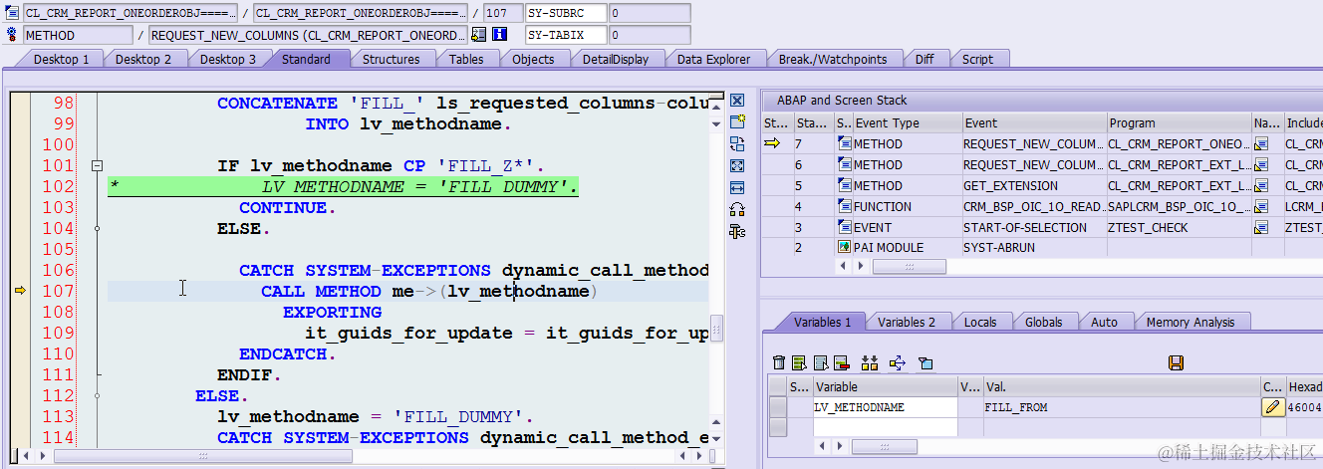Select the GET_EXTENSION stack row
The image size is (1323, 469).
(x=1041, y=185)
